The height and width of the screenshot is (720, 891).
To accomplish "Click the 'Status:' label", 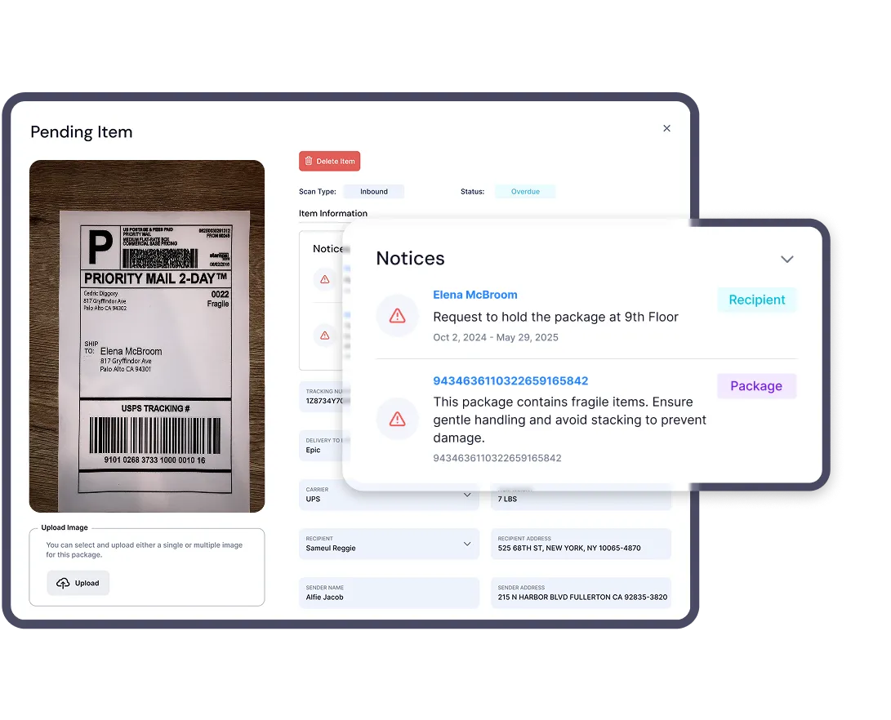I will [x=472, y=191].
